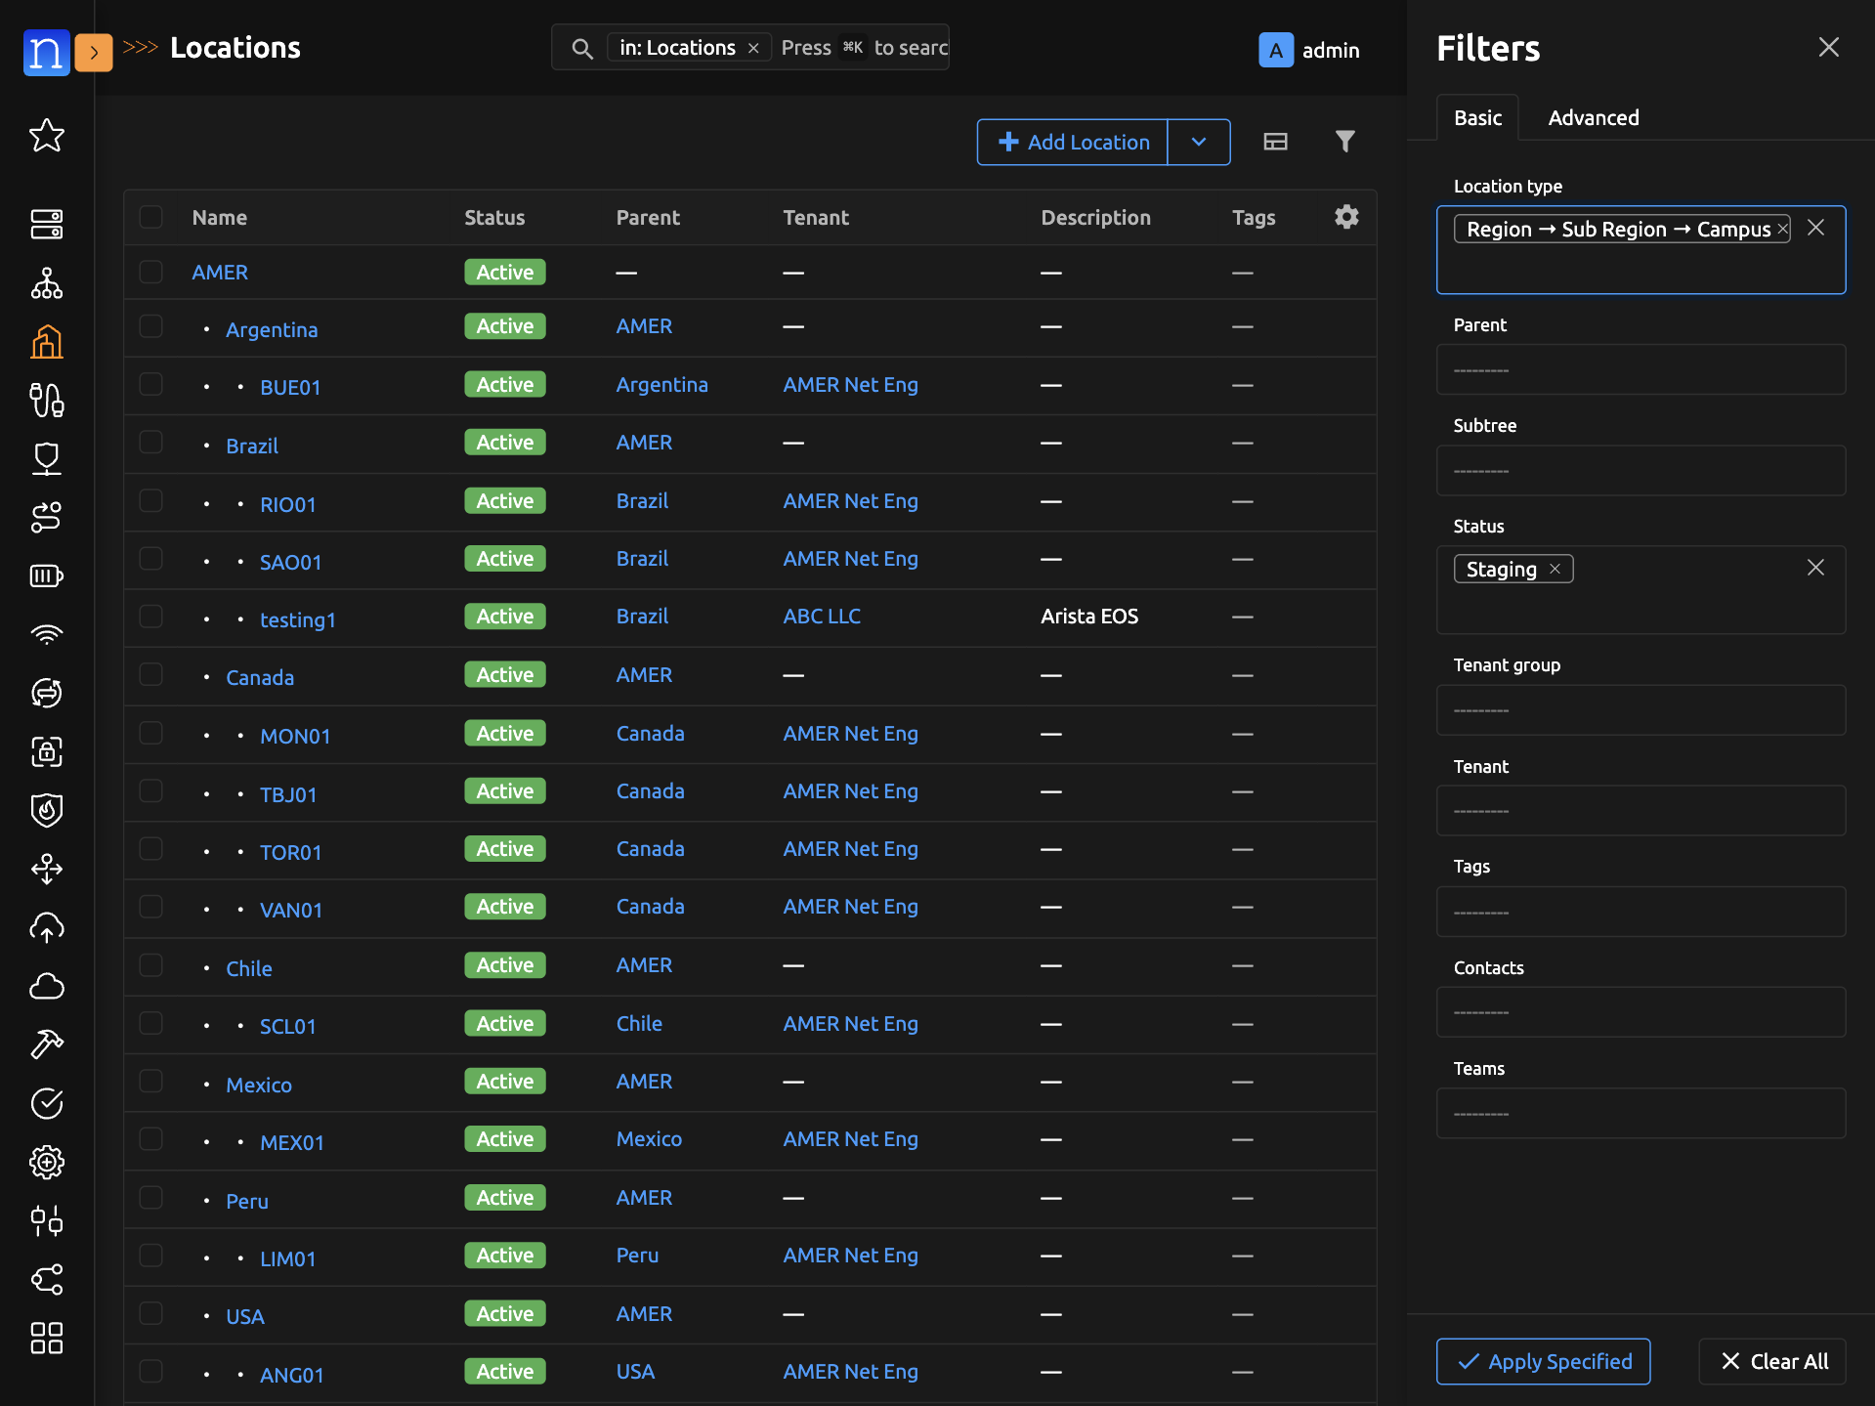Screen dimensions: 1875x1406
Task: Open the filter funnel icon above the table
Action: [1345, 142]
